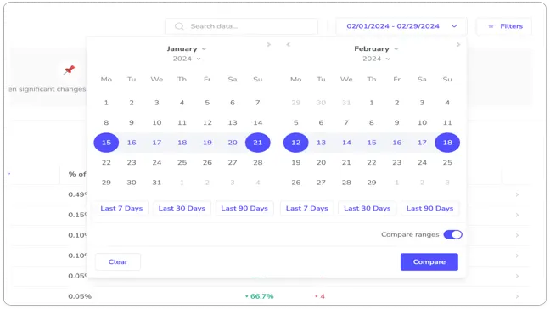This screenshot has width=550, height=309.
Task: Pick February 20 in February calendar
Action: (321, 163)
